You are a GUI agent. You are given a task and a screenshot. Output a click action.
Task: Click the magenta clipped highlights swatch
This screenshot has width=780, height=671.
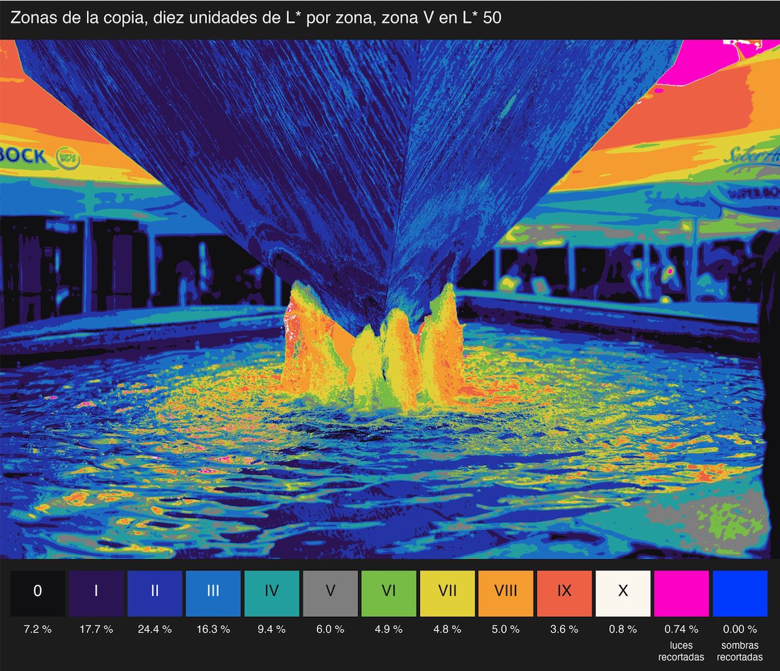pos(681,593)
